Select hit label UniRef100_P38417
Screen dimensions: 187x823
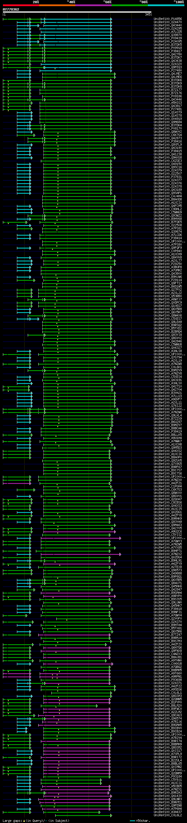click(168, 51)
